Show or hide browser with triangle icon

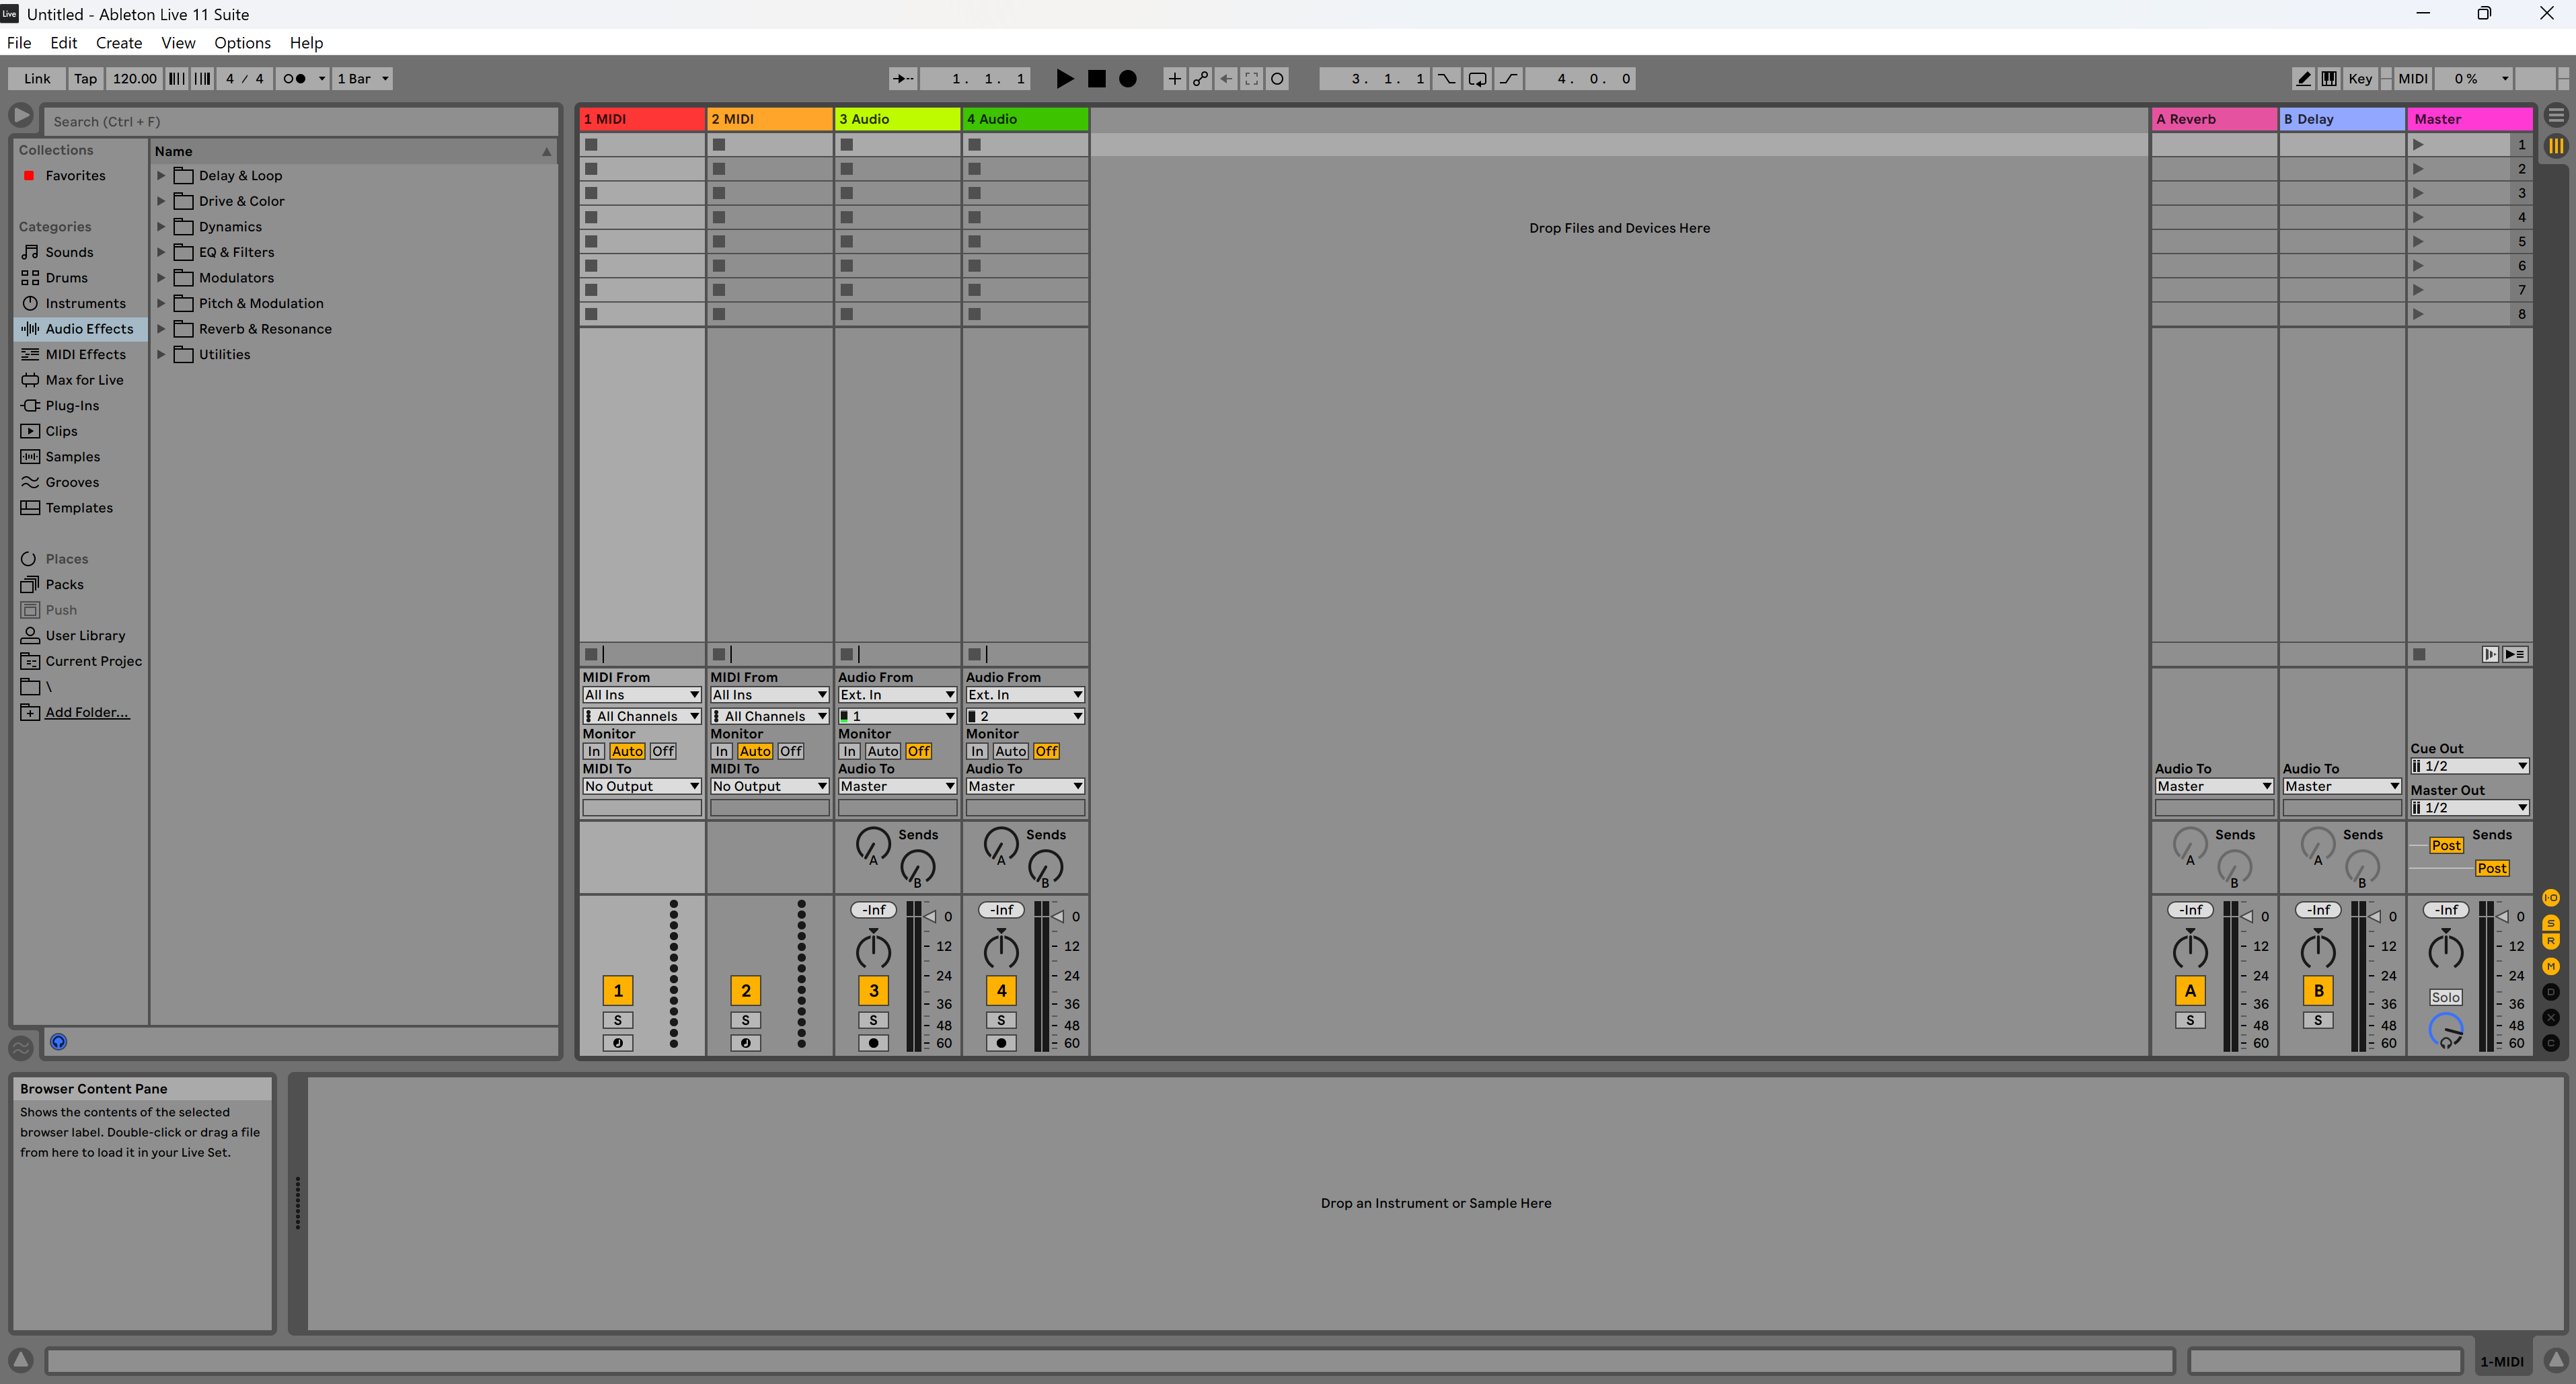point(21,115)
